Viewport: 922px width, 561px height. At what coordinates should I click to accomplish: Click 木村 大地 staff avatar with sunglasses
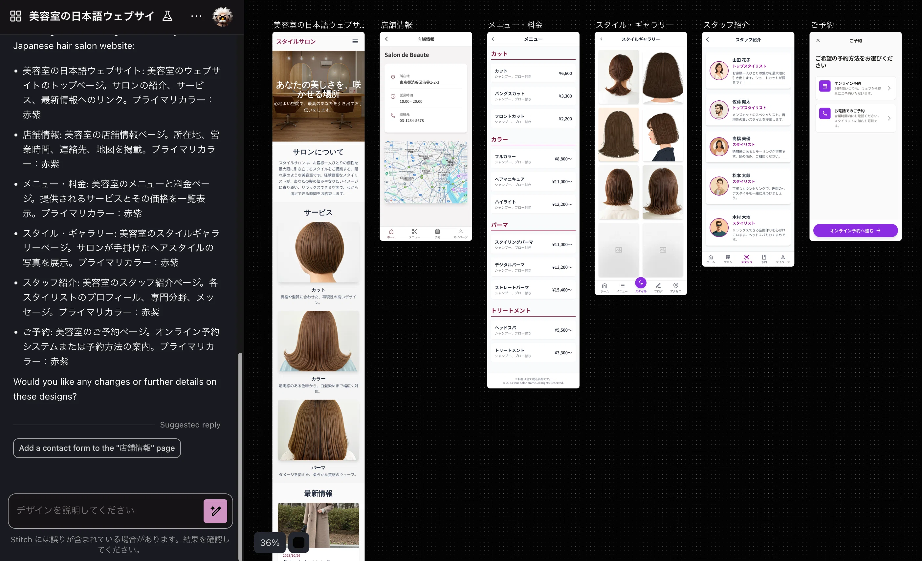pyautogui.click(x=719, y=228)
